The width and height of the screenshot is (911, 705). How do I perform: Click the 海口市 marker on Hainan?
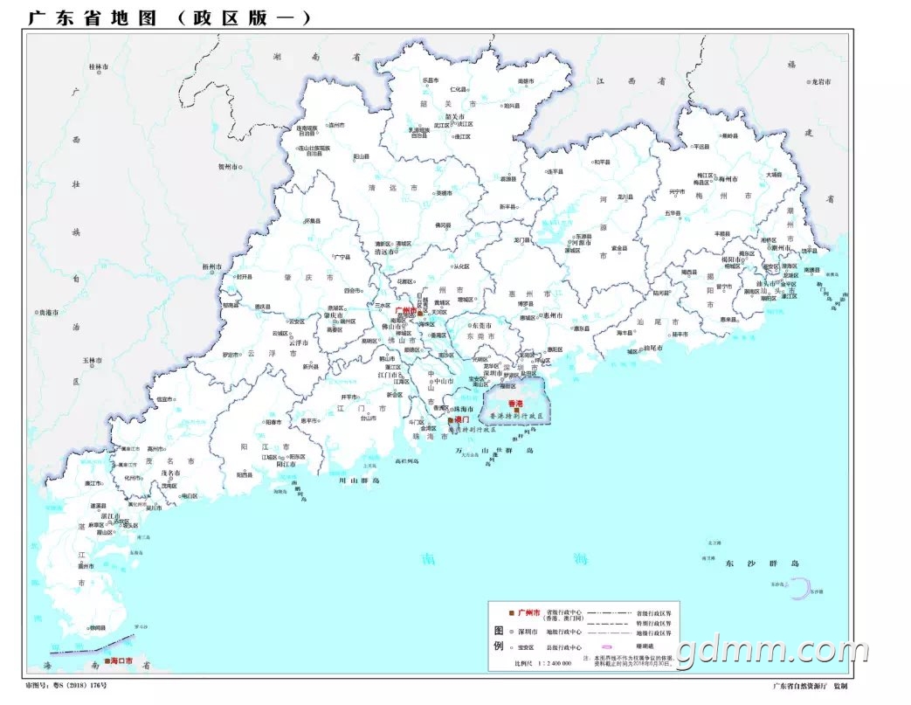point(107,661)
